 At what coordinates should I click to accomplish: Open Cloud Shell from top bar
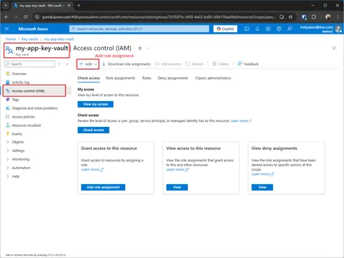click(247, 29)
